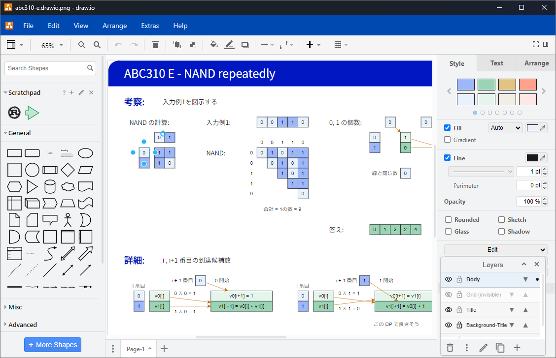Rename layer using Layers pencil icon

tap(484, 348)
